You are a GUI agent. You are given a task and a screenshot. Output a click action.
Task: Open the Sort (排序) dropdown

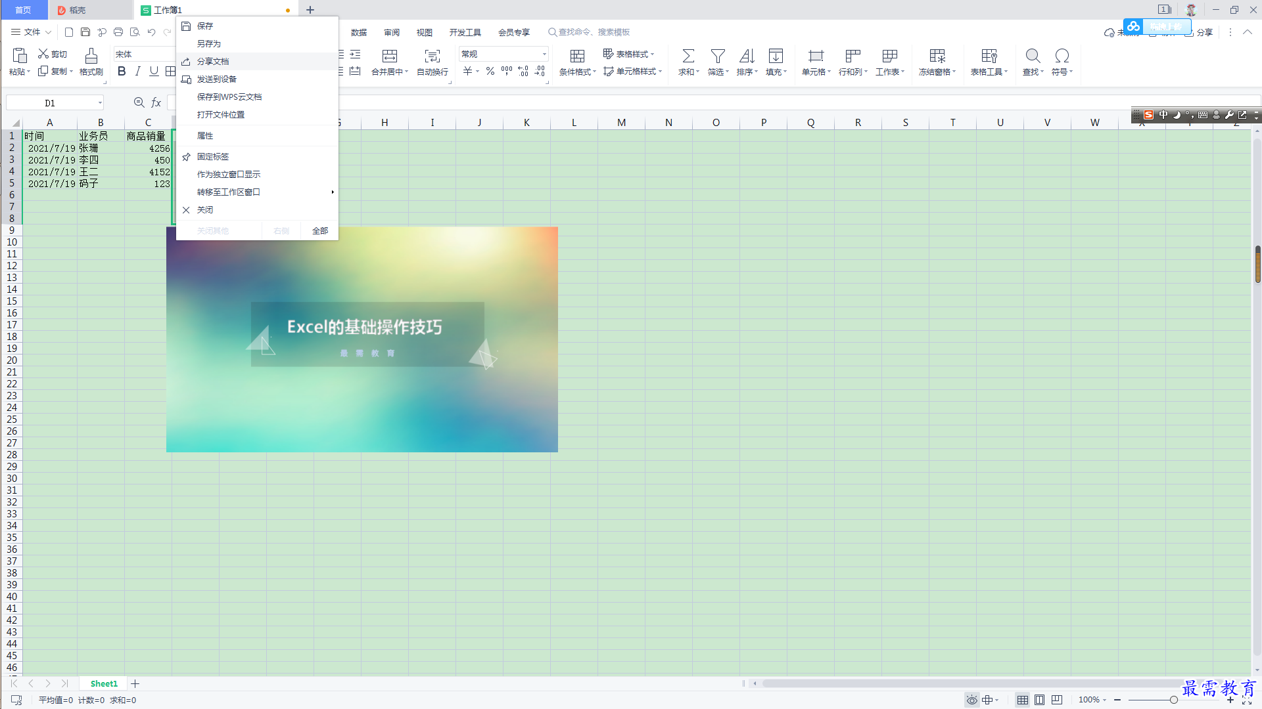pyautogui.click(x=747, y=62)
